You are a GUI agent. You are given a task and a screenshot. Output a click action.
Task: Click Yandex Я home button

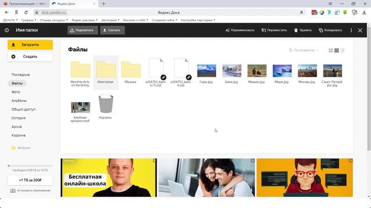coord(16,12)
